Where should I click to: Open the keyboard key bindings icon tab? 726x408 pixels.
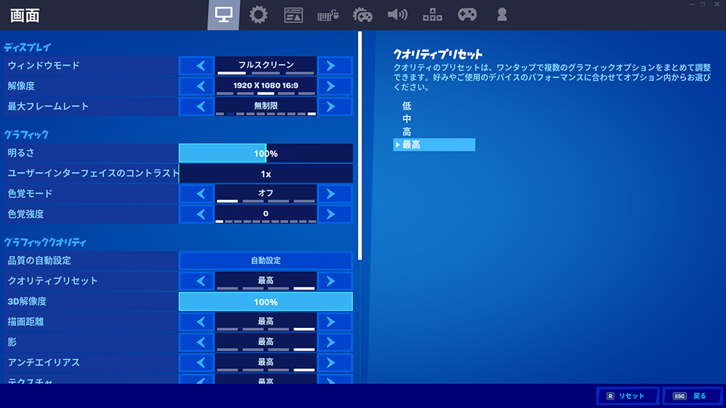pyautogui.click(x=432, y=15)
